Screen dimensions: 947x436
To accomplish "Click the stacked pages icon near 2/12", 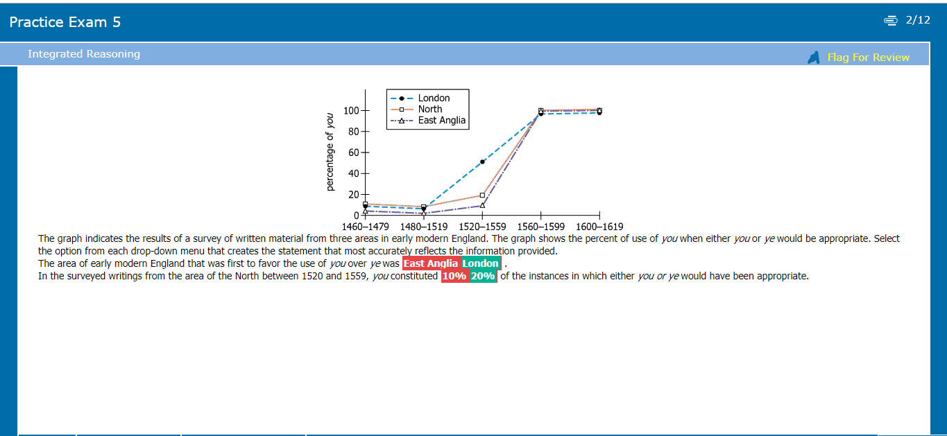I will click(891, 20).
